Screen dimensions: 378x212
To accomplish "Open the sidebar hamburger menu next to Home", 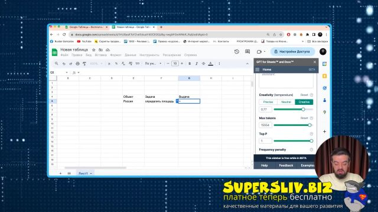I will coord(258,69).
